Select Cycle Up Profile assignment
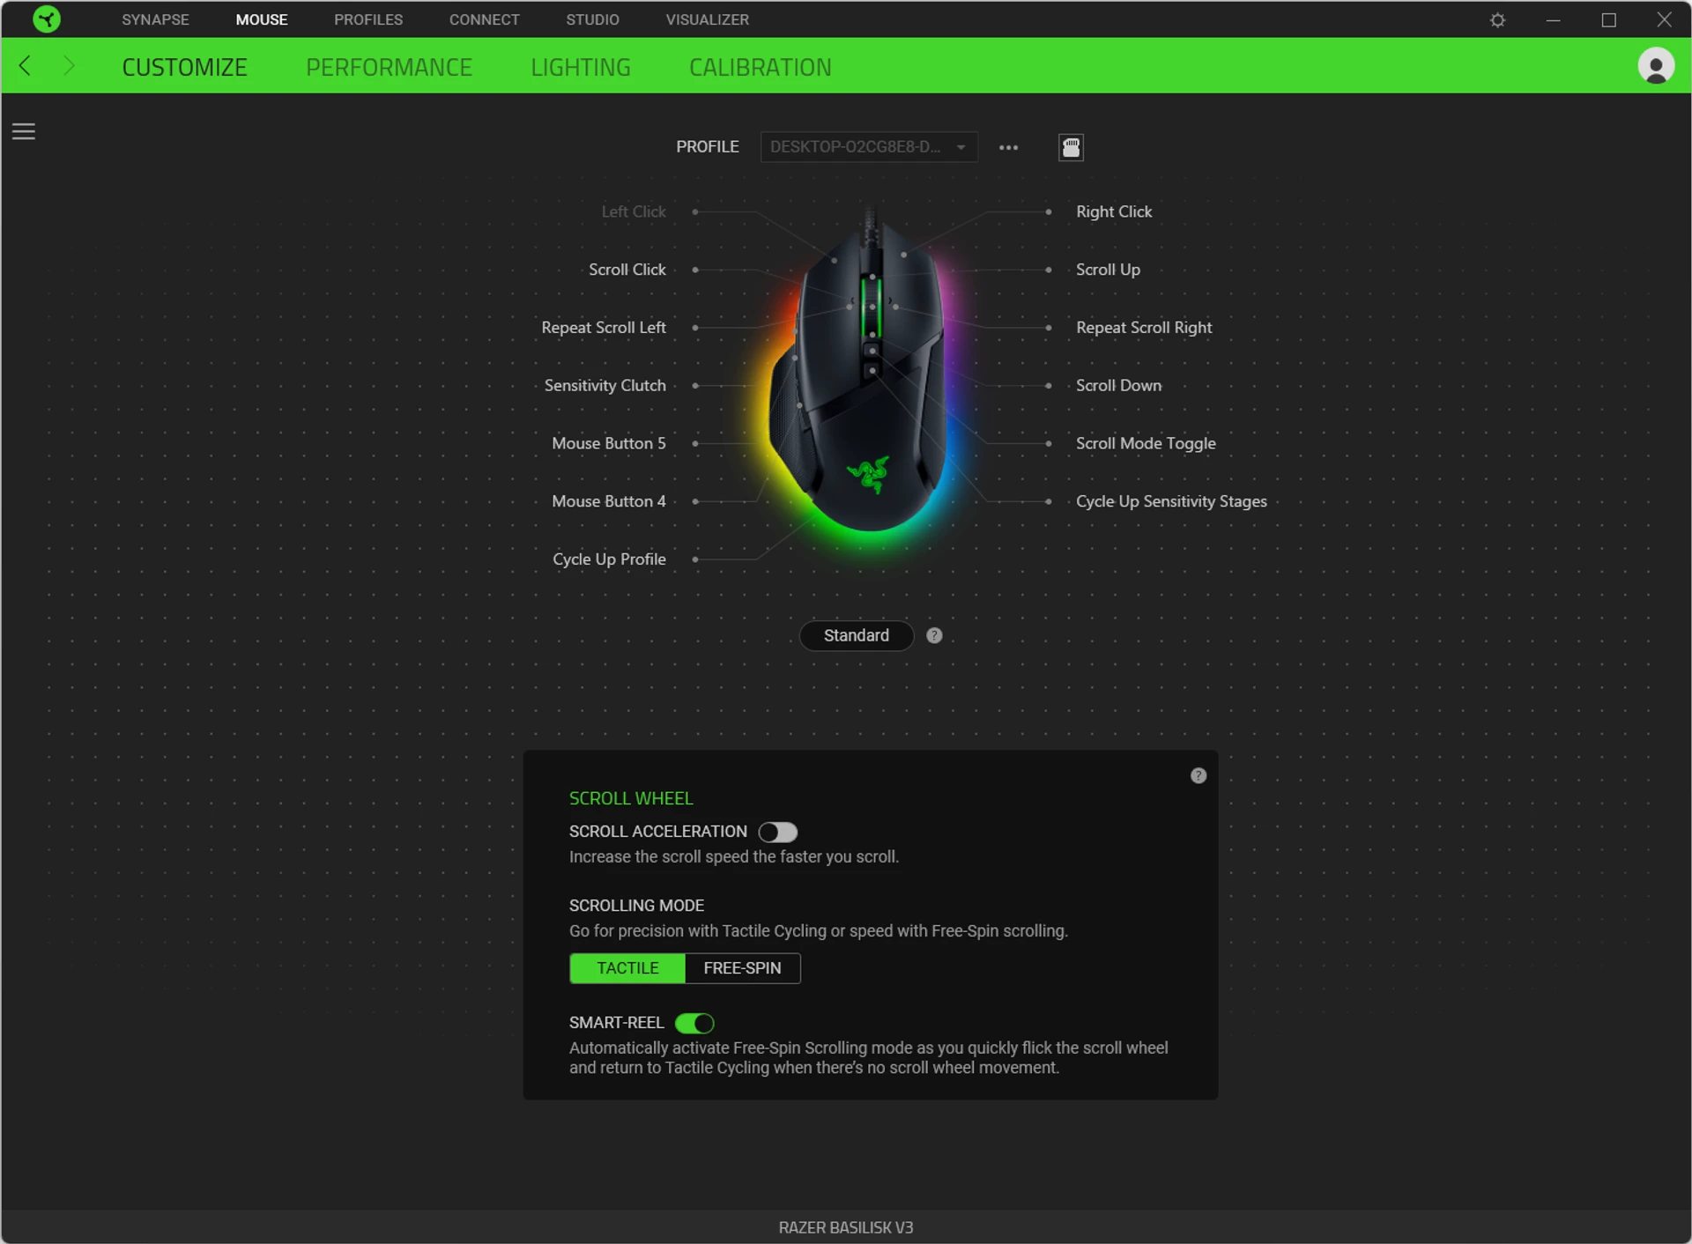 pos(609,559)
